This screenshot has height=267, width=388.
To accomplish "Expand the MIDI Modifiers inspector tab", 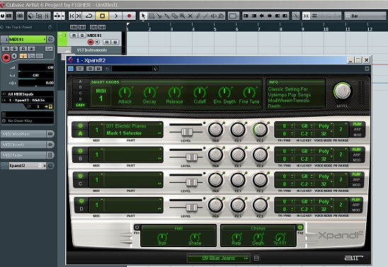I will click(23, 134).
